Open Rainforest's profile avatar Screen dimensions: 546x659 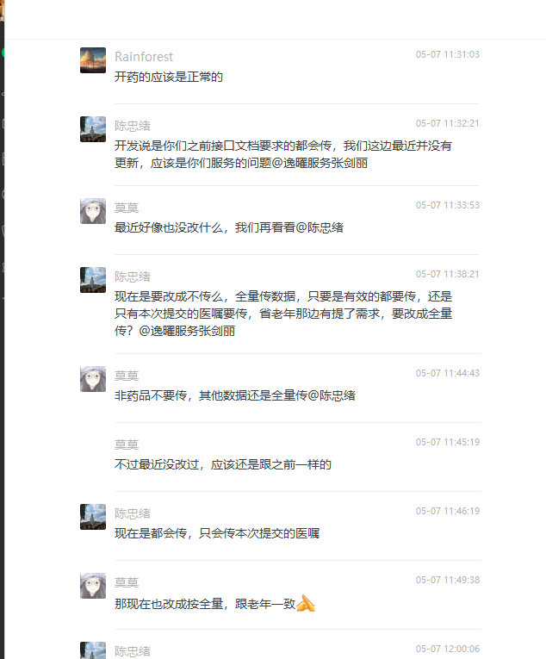point(93,60)
